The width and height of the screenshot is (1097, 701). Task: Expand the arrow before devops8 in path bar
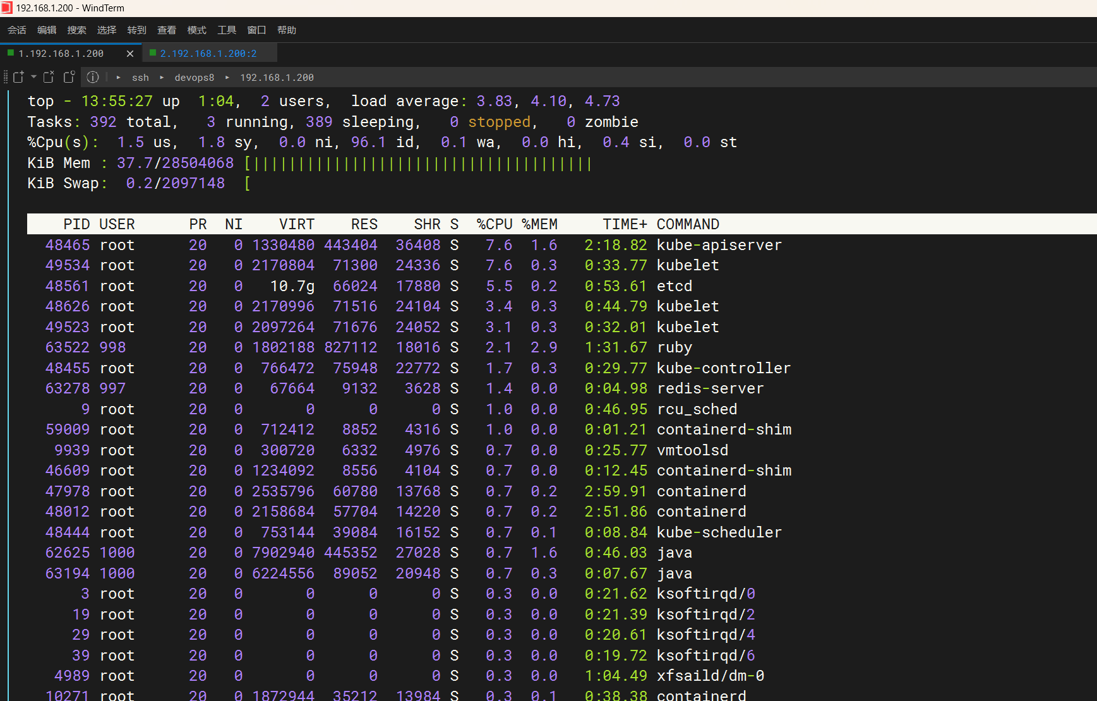[x=162, y=77]
